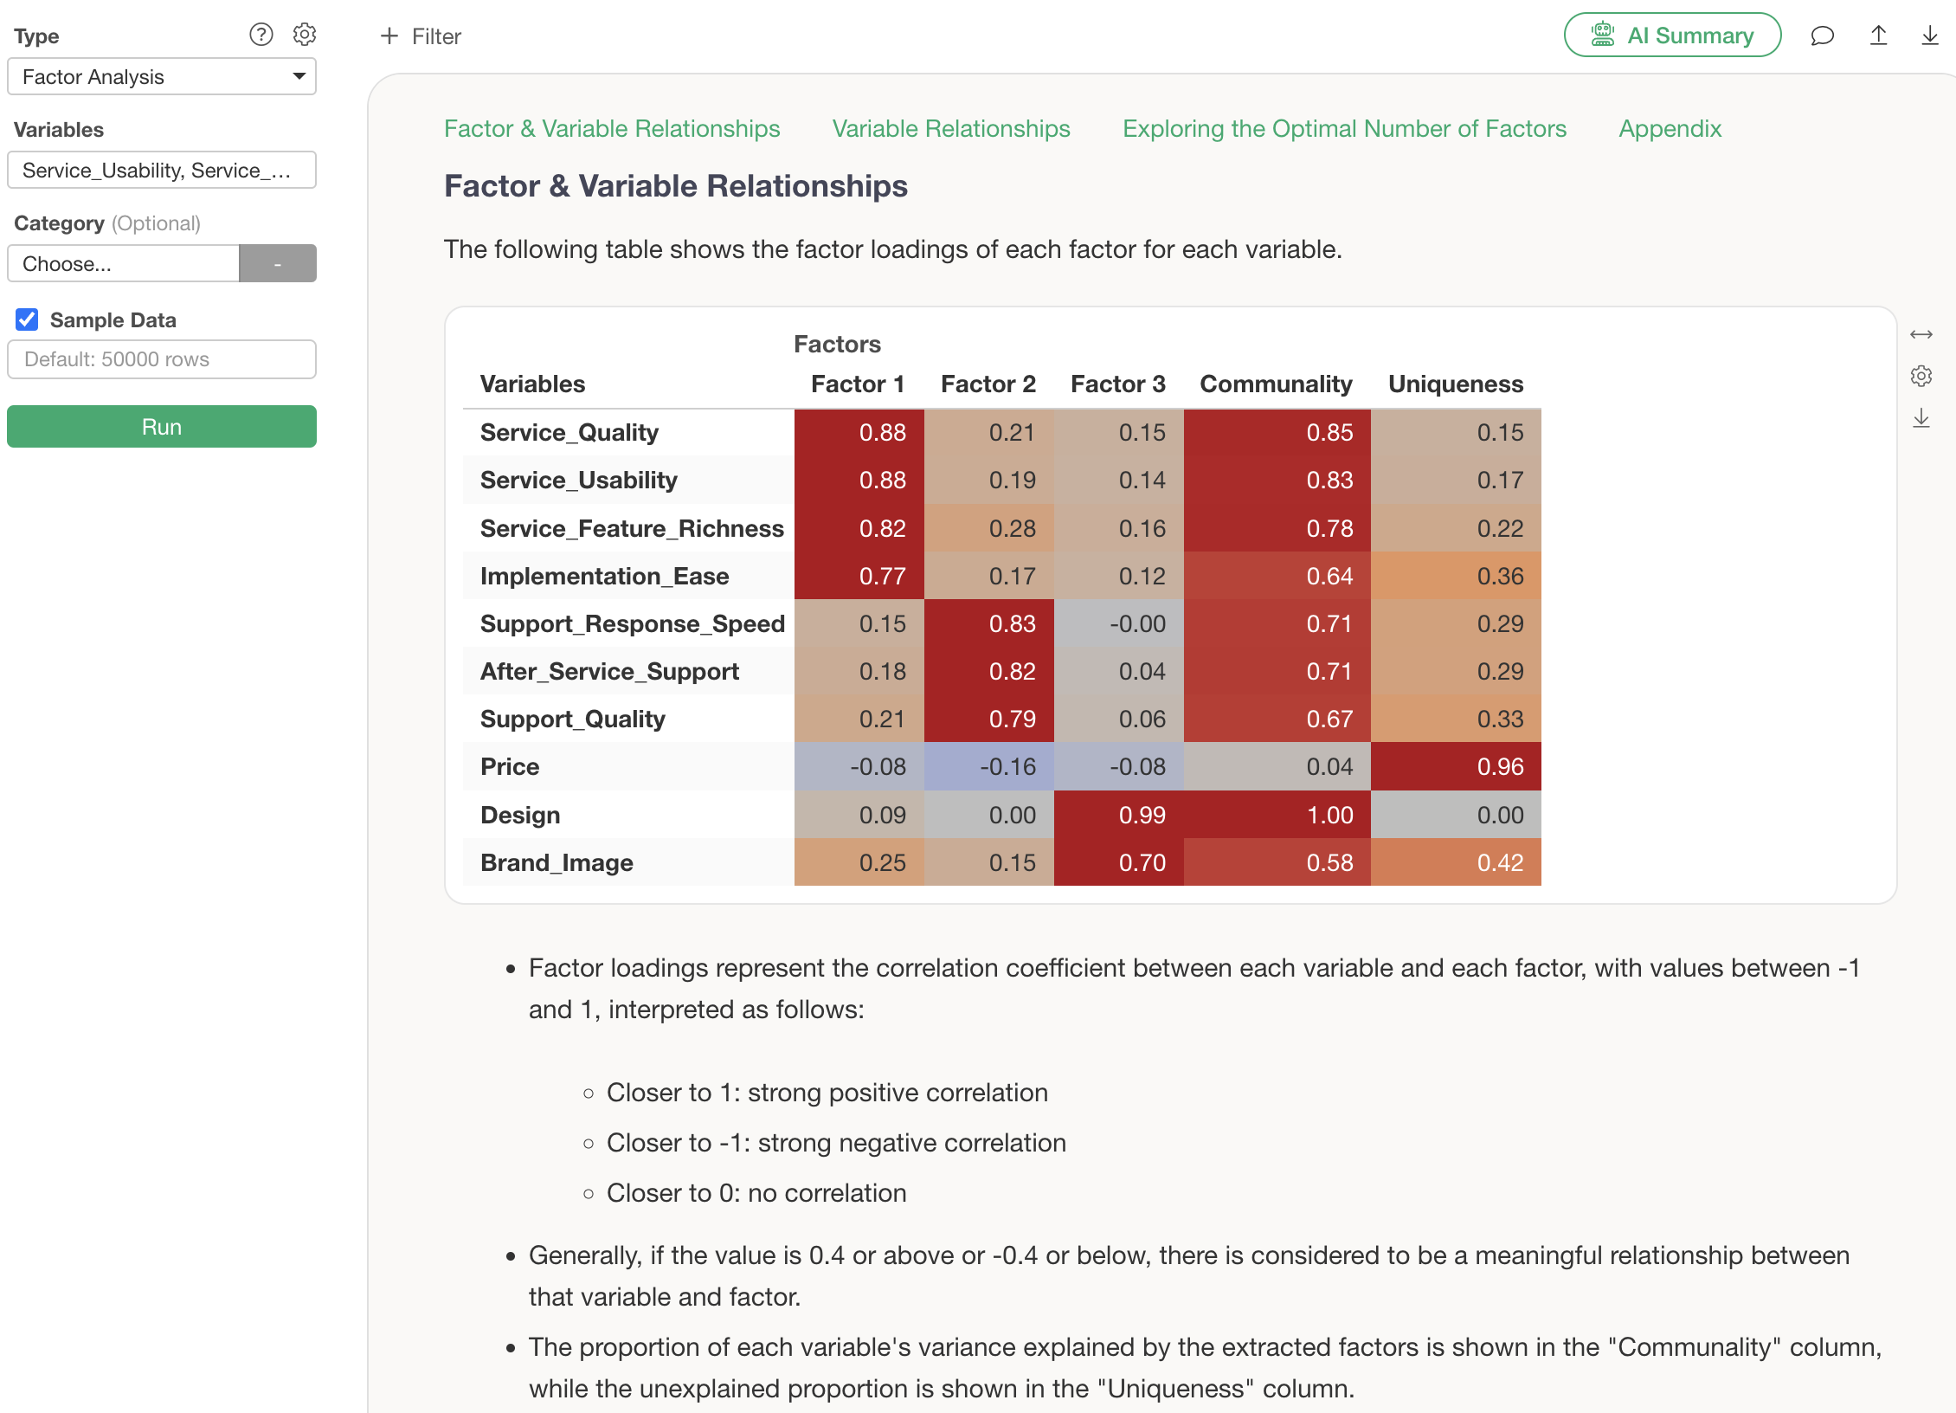1956x1413 pixels.
Task: Go to Variable Relationships section
Action: click(x=950, y=129)
